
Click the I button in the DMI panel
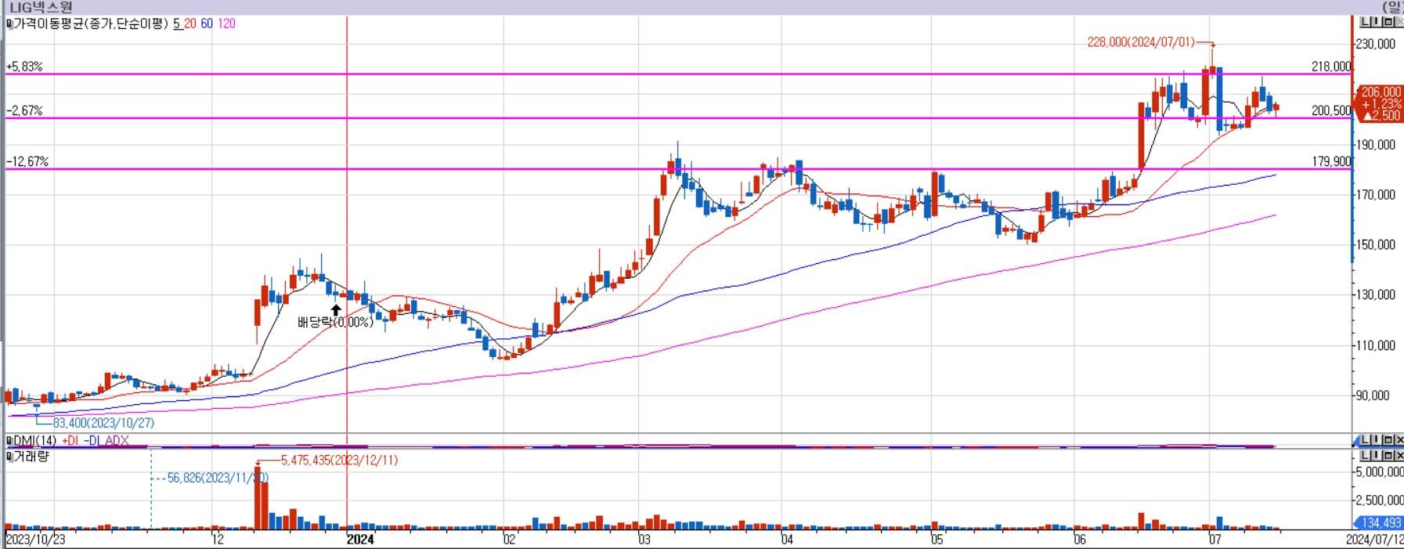tap(1377, 440)
